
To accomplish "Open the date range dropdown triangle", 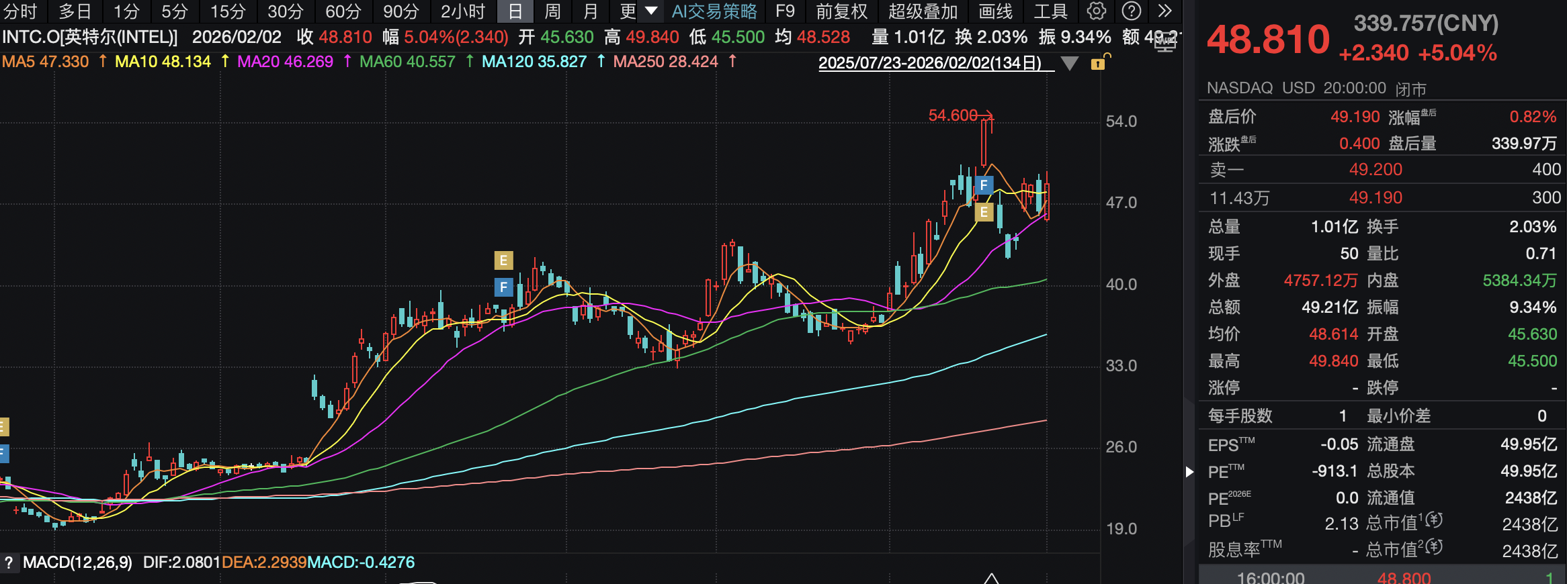I will 1069,63.
